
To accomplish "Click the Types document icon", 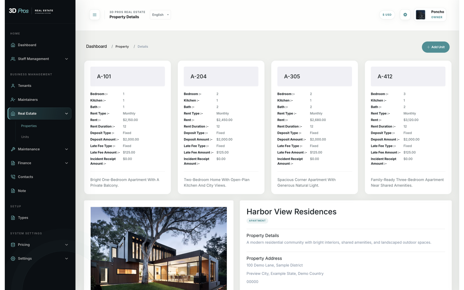I will [x=13, y=218].
